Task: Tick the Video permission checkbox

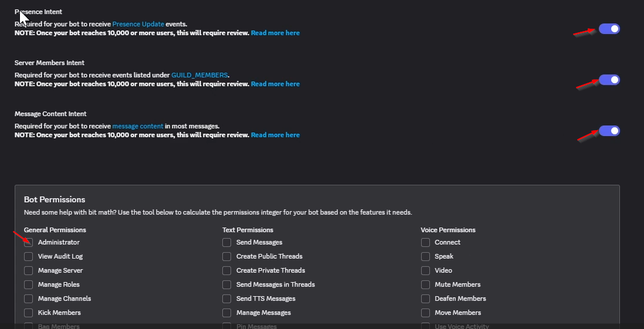Action: pyautogui.click(x=425, y=270)
